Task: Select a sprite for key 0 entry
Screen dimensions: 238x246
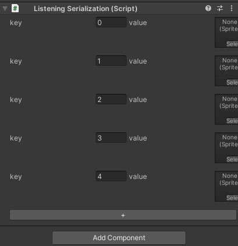Action: [232, 44]
